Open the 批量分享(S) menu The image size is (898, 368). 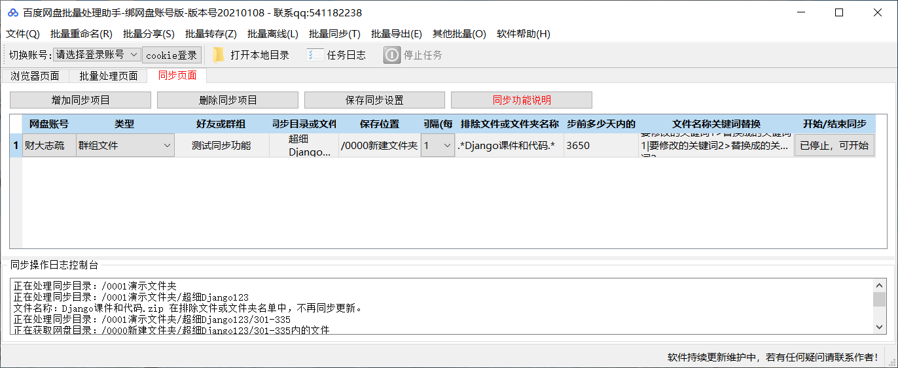[x=149, y=34]
